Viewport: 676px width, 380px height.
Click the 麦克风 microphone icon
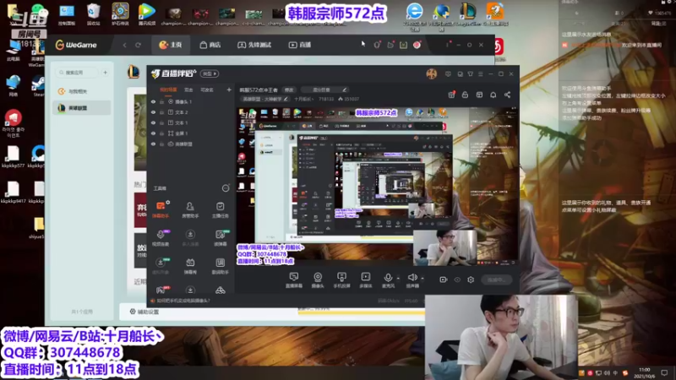[x=388, y=280]
